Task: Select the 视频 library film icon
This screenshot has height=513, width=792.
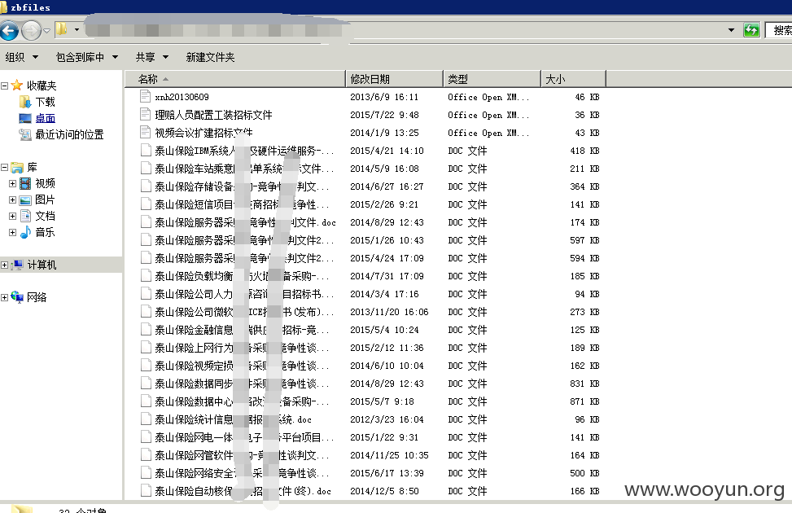Action: tap(25, 183)
